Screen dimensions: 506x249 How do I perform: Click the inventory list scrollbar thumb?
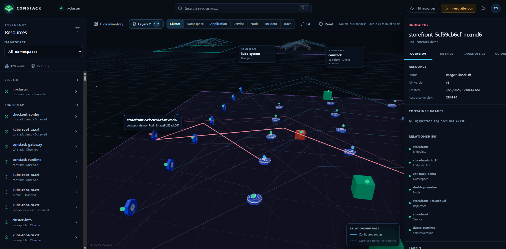85,78
